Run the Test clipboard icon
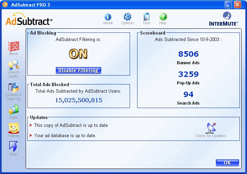This screenshot has width=247, height=174. [x=146, y=18]
